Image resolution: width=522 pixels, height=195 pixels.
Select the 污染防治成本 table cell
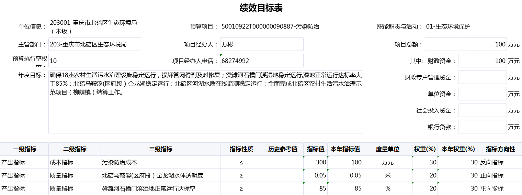point(160,162)
